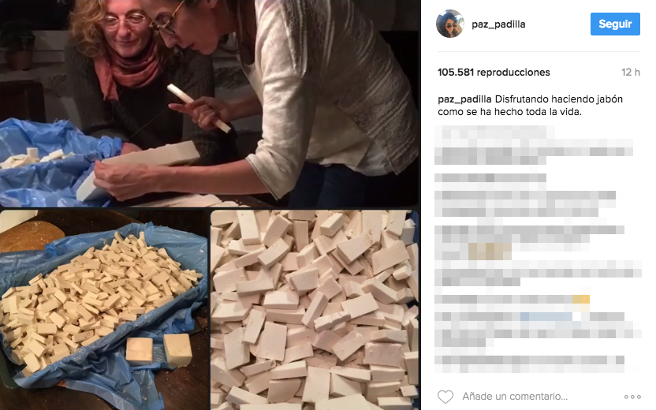Click paz_padilla username in the caption
Viewport: 656px width, 410px height.
coord(464,99)
